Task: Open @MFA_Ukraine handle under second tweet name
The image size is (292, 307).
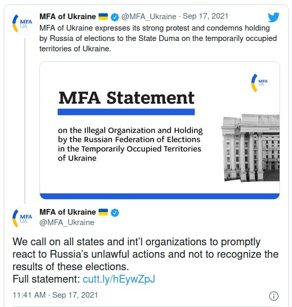Action: [x=67, y=222]
